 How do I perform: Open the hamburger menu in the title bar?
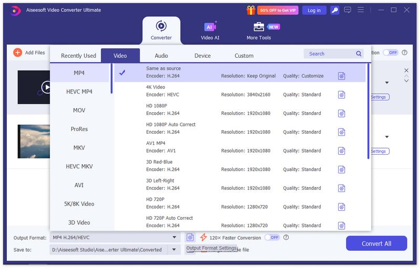(x=361, y=10)
